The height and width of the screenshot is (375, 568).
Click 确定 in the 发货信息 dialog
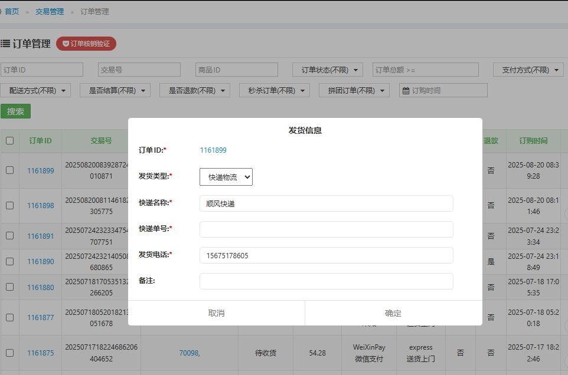pyautogui.click(x=393, y=313)
